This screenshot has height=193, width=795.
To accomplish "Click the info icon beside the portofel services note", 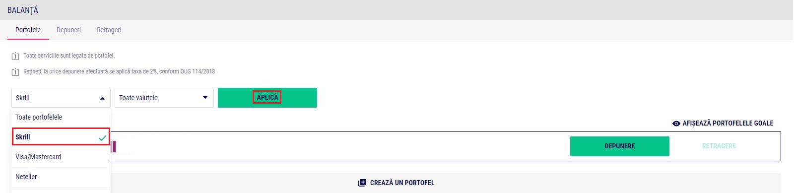I will coord(15,56).
